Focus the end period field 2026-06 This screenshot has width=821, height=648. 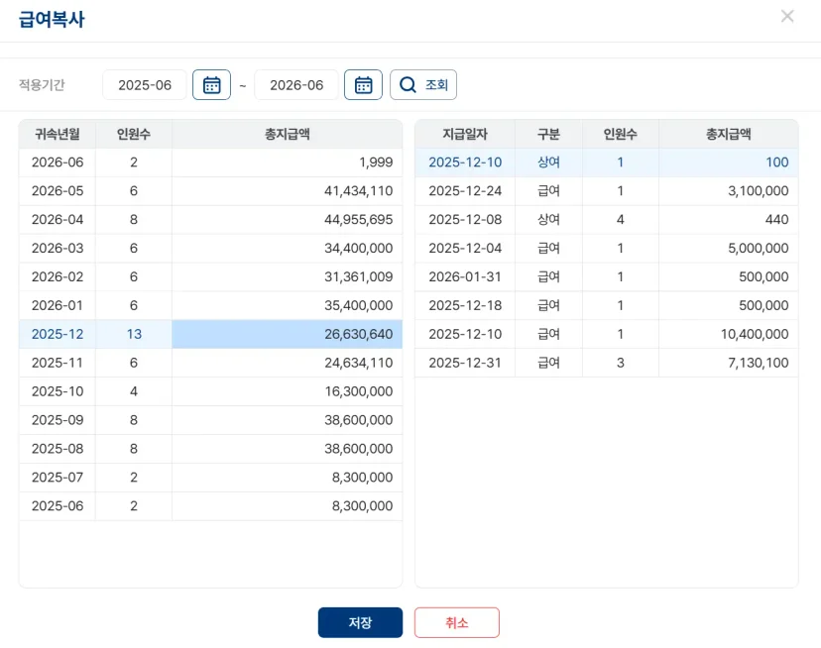point(296,85)
